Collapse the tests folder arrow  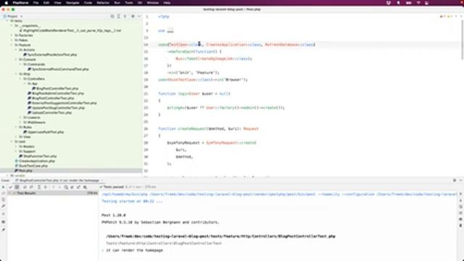[x=8, y=21]
